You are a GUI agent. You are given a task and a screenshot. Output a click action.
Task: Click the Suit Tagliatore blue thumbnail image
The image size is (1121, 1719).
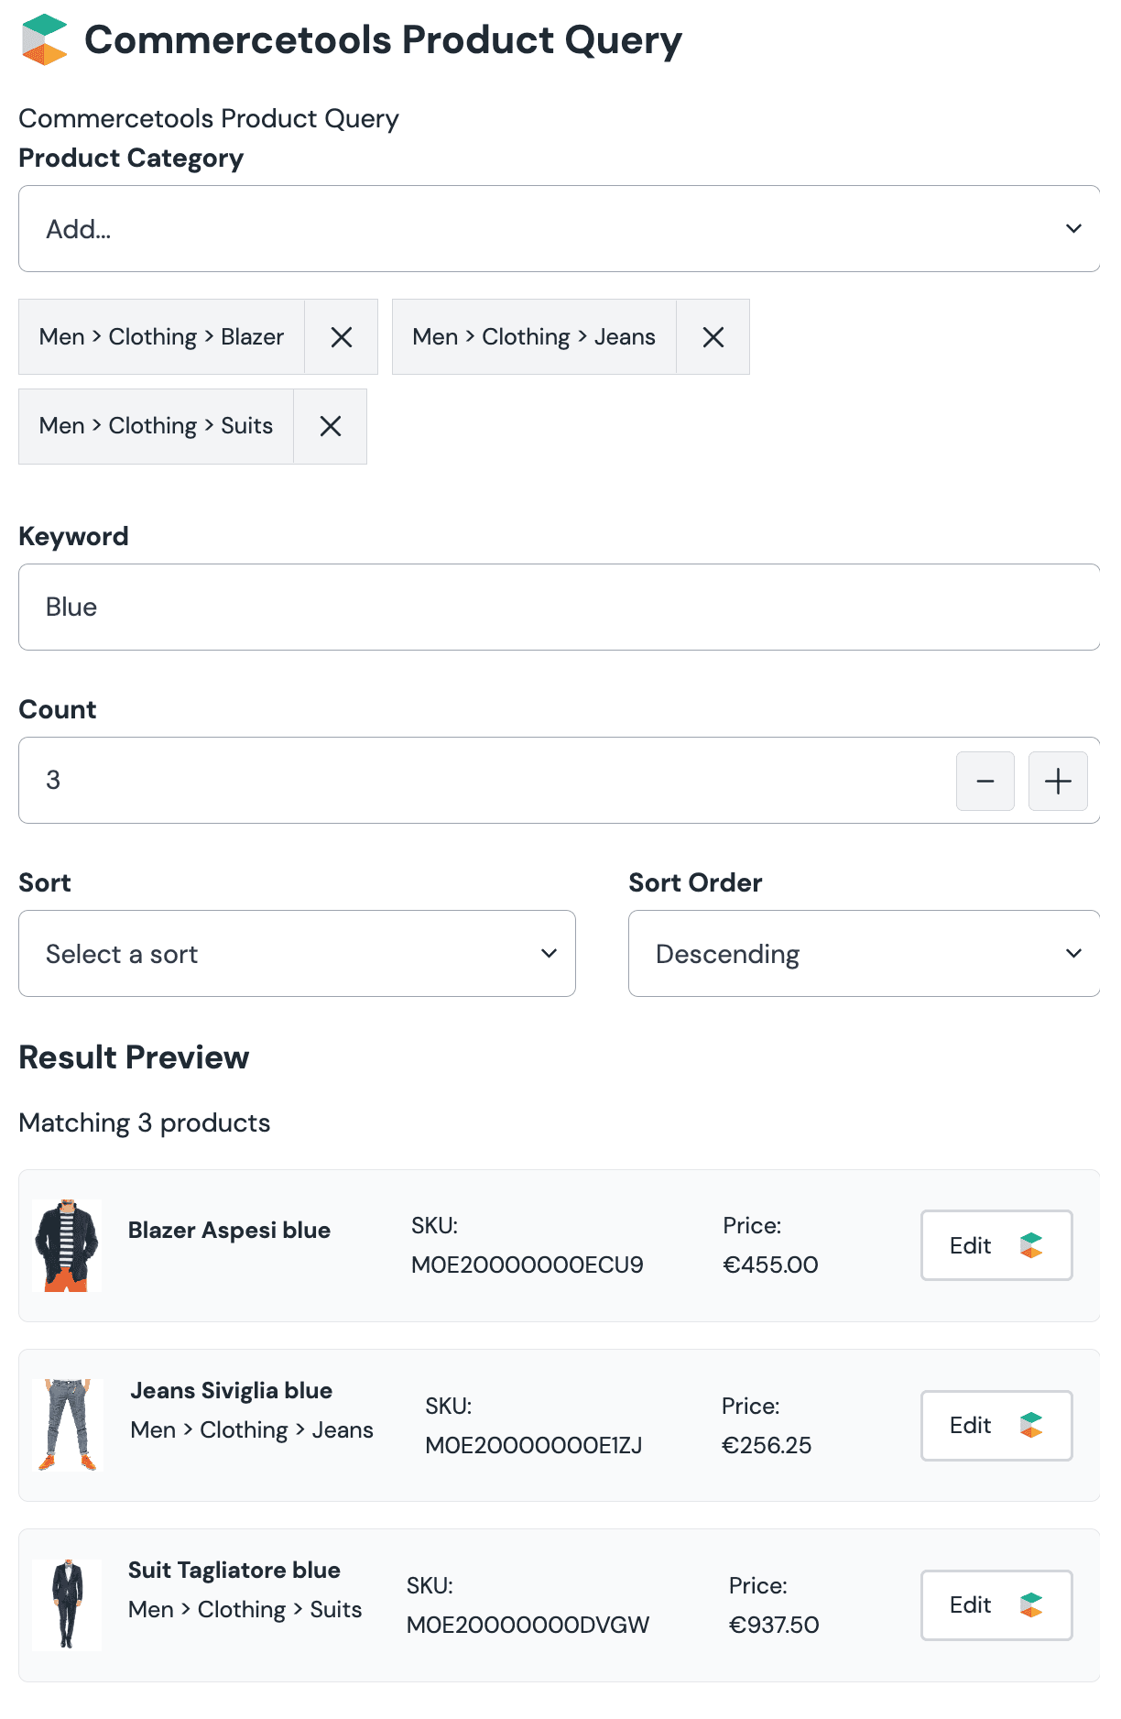[67, 1604]
